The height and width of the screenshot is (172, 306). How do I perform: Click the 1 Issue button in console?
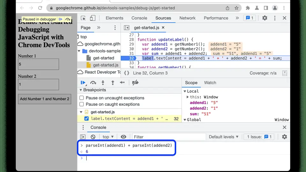[x=259, y=137]
